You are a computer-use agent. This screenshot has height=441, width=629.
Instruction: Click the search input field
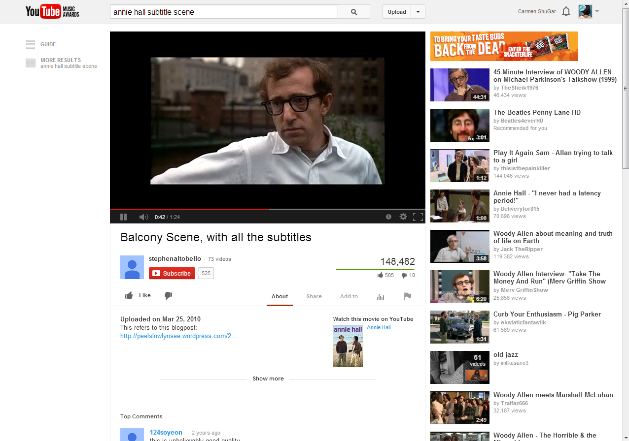(224, 12)
